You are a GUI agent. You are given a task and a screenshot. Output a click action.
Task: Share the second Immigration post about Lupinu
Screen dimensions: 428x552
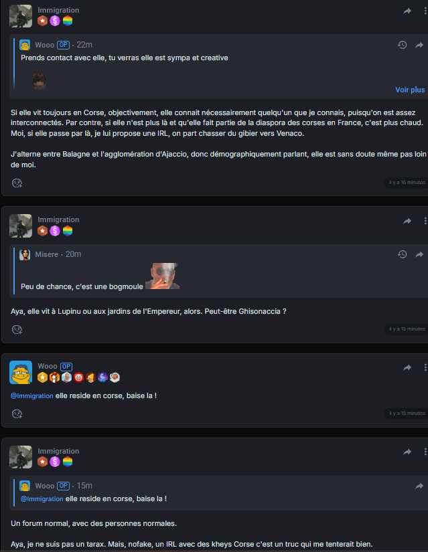(x=407, y=221)
